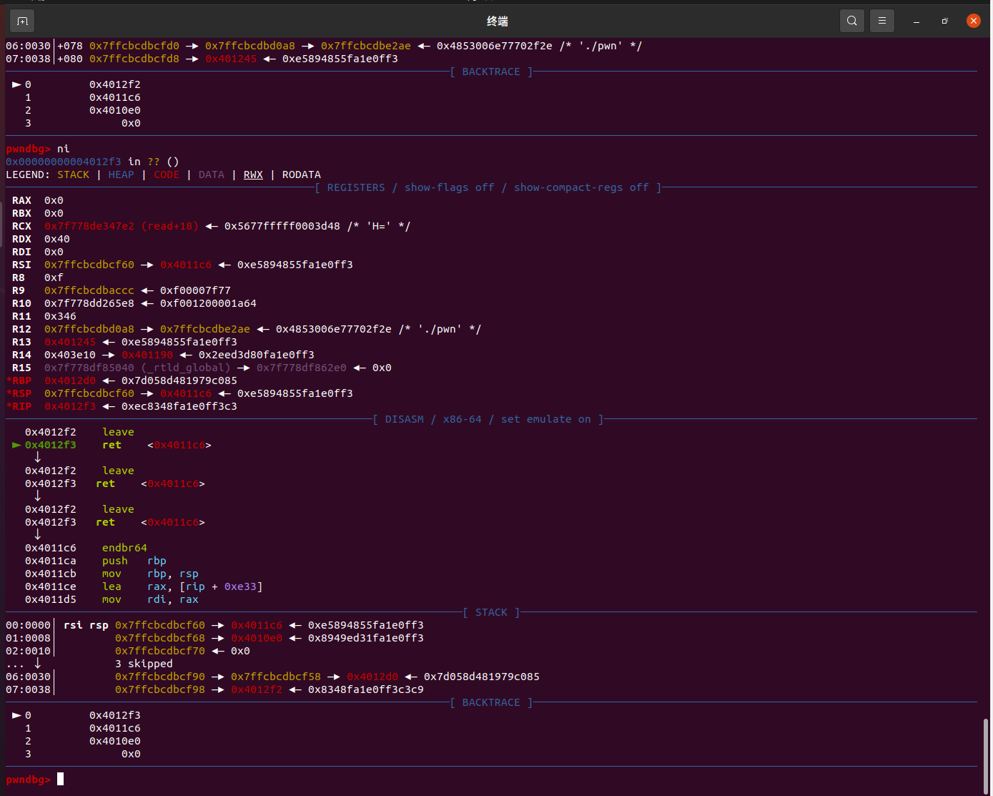This screenshot has height=796, width=993.
Task: Click RWX in the LEGEND line
Action: [253, 175]
